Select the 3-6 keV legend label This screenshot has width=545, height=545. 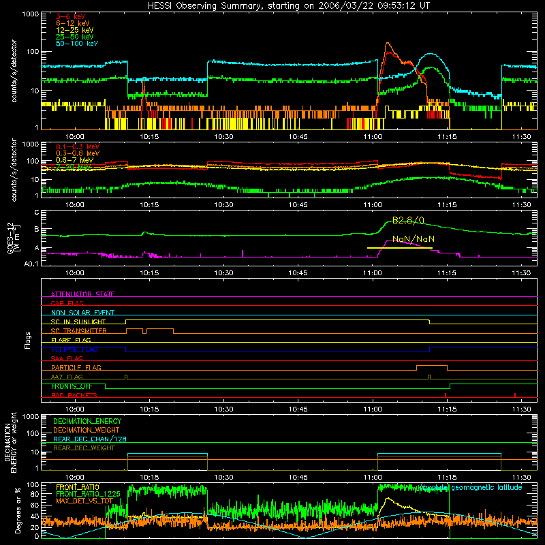[x=70, y=16]
